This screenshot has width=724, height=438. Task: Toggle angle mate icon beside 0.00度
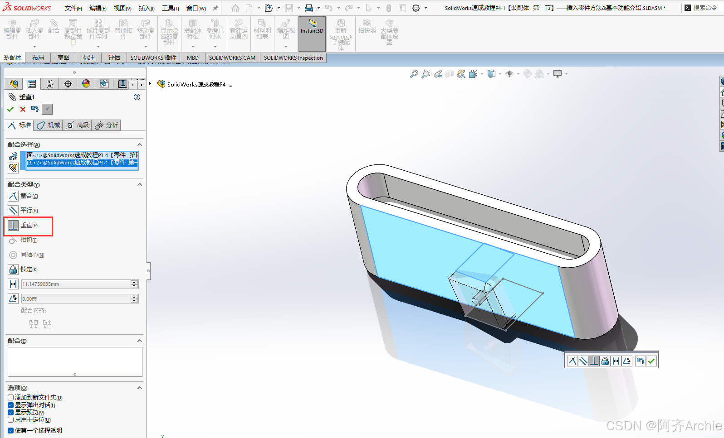click(x=13, y=298)
